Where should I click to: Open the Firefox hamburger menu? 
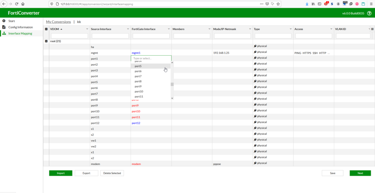(x=371, y=4)
